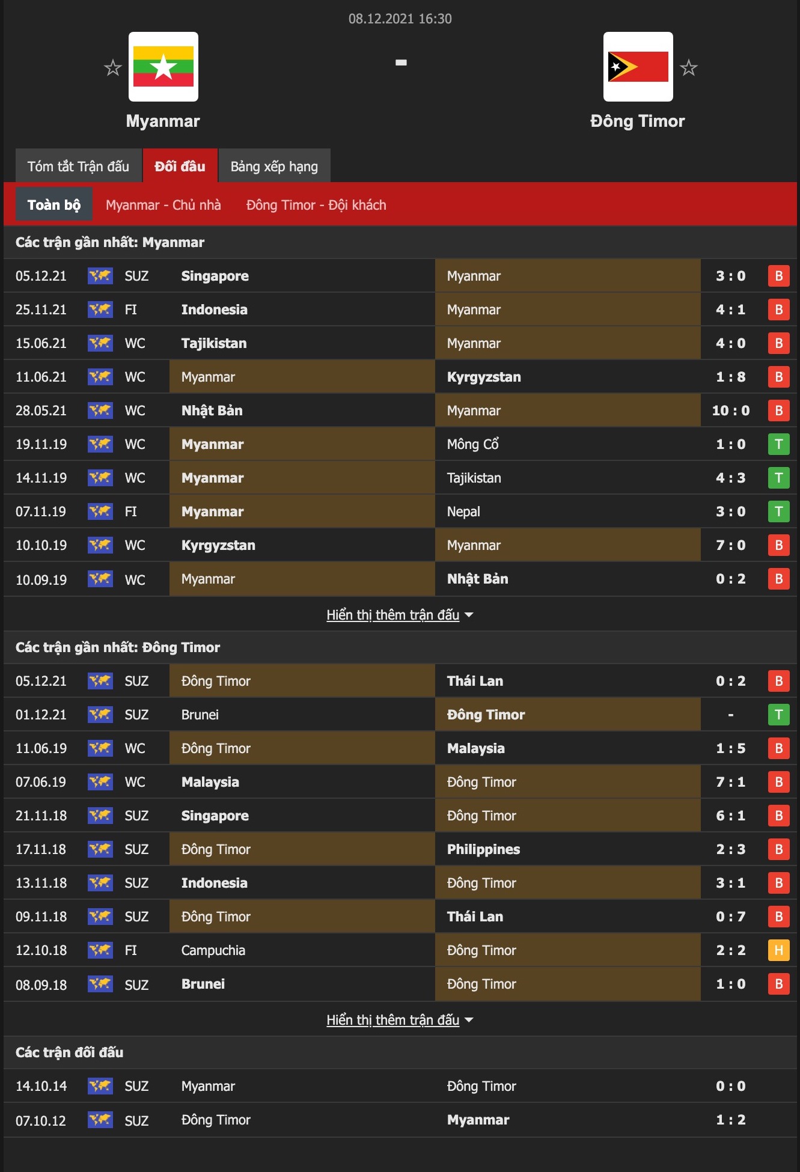Open Nepal team in 07.11.19 match
800x1172 pixels.
tap(463, 511)
